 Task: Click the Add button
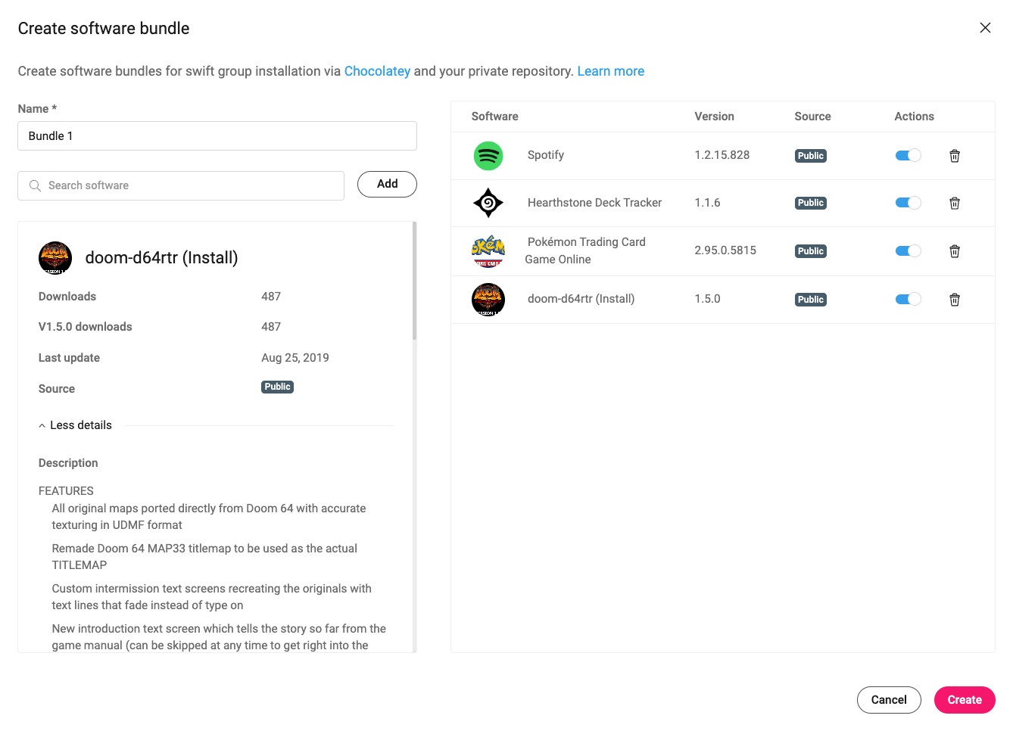point(387,184)
